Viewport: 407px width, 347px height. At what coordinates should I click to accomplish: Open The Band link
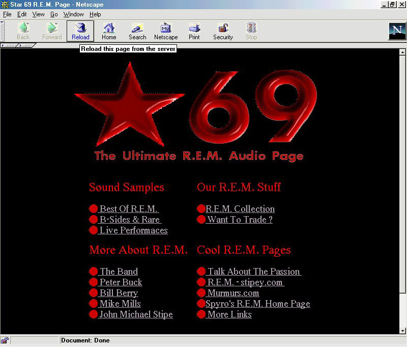[x=118, y=272]
